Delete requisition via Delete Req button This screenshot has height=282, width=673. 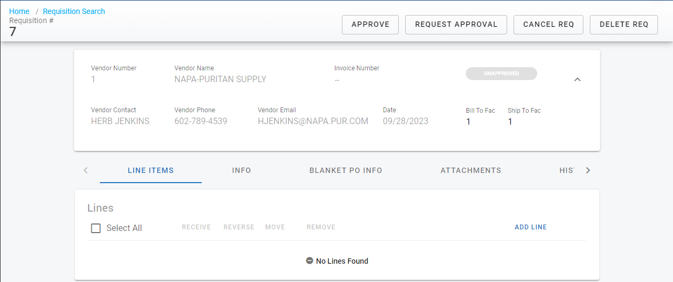[x=624, y=25]
